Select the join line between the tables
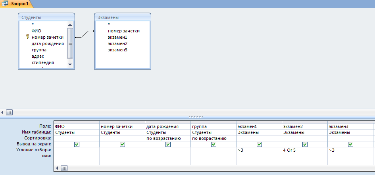The height and width of the screenshot is (175, 375). 85,34
